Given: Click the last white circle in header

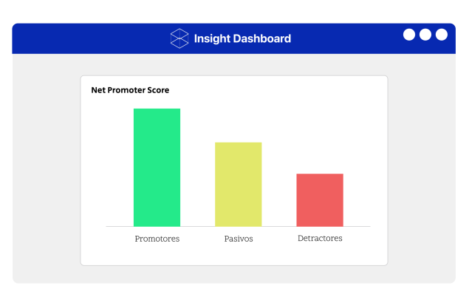Looking at the screenshot, I should 442,35.
